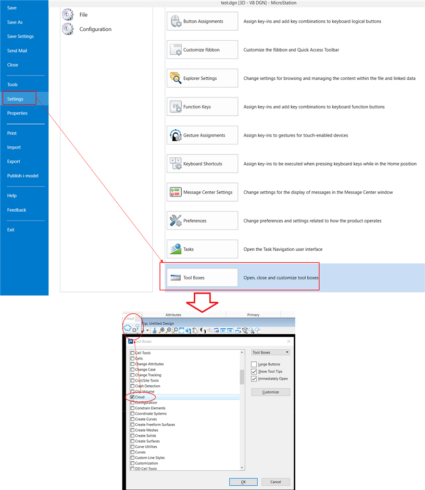The image size is (425, 490).
Task: Click the View Next arrow icon
Action: [230, 330]
